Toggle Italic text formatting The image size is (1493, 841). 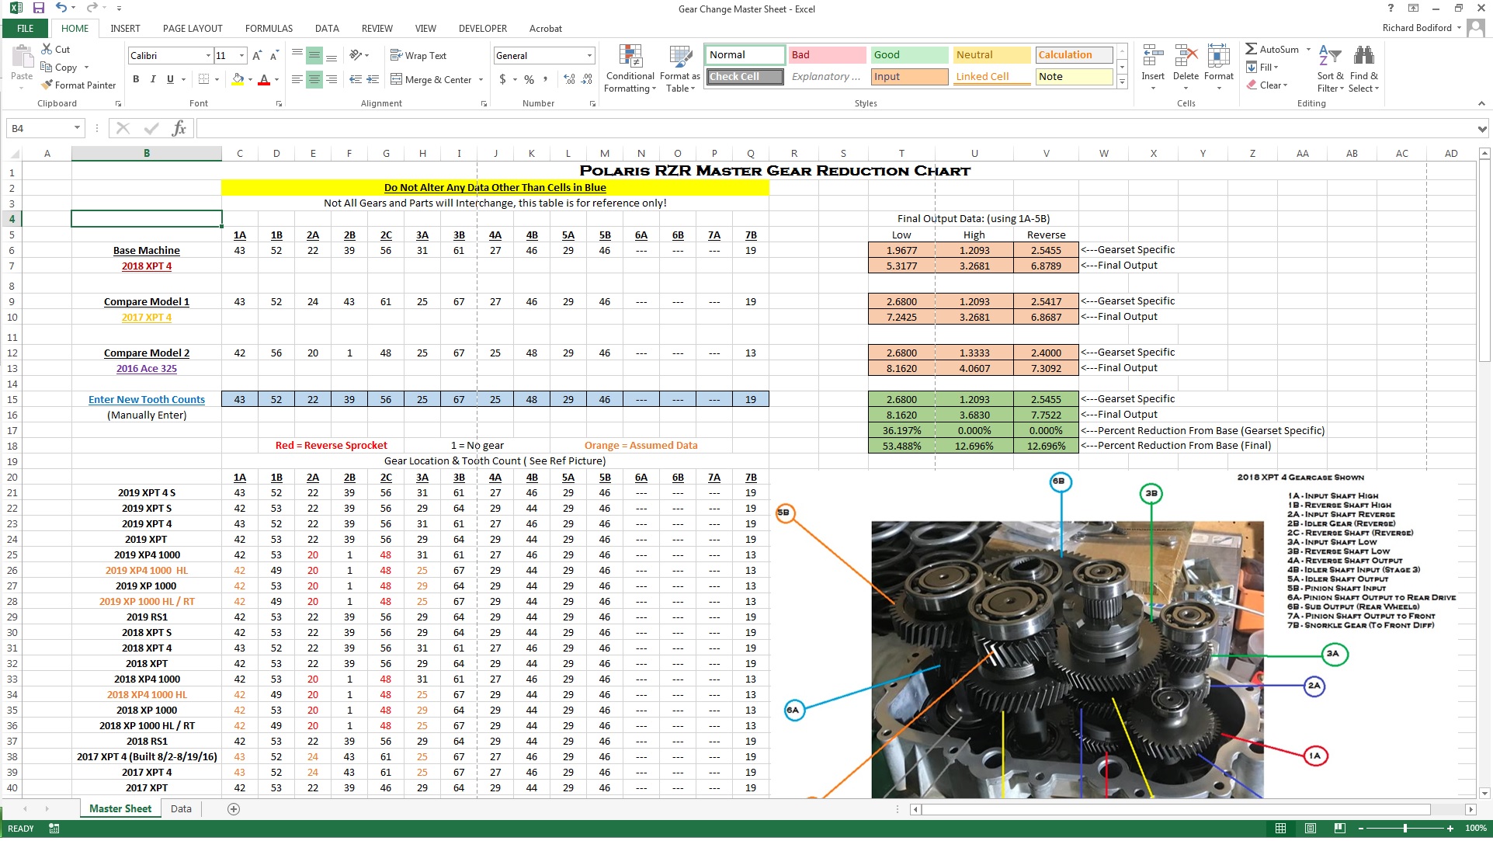[153, 79]
